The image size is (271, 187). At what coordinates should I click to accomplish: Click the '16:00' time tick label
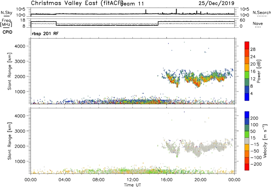166,180
